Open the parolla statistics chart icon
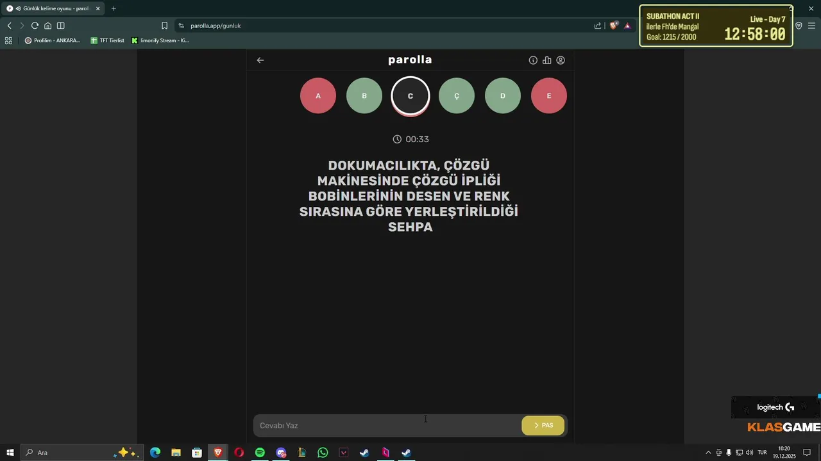This screenshot has height=461, width=821. (547, 60)
